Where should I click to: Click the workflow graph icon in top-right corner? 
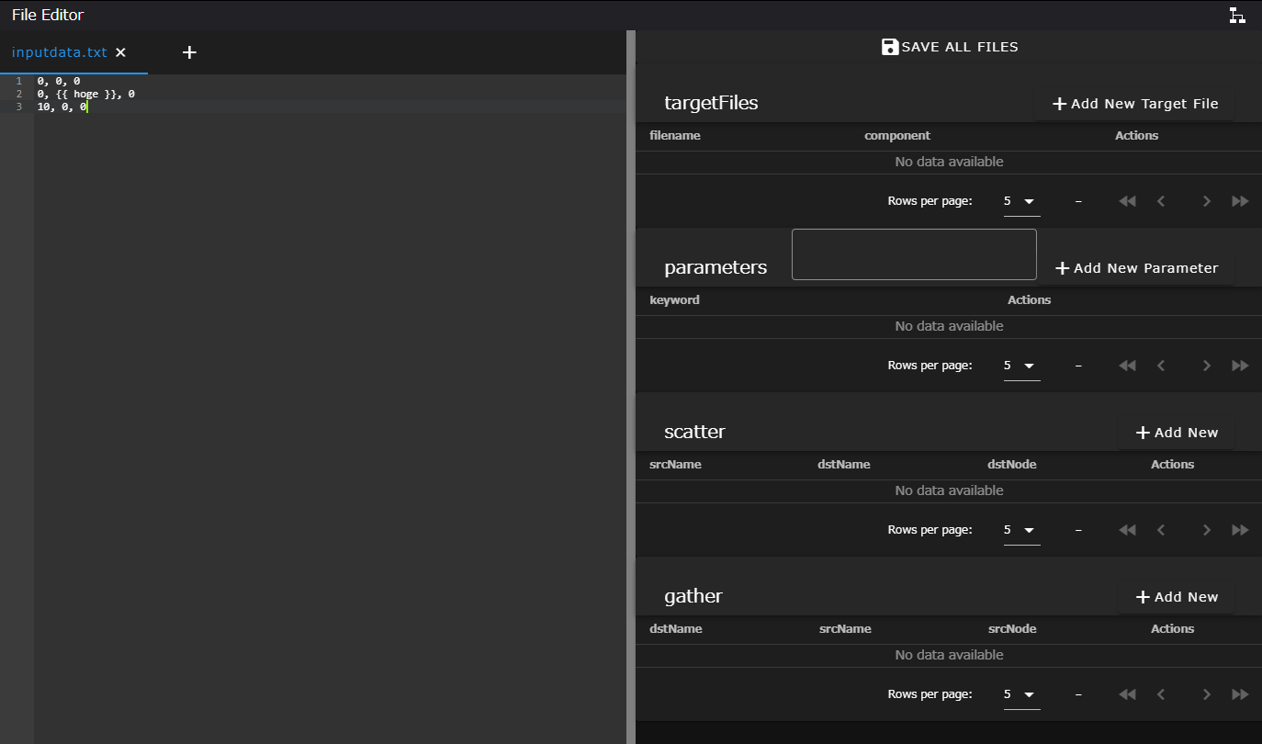(x=1237, y=15)
